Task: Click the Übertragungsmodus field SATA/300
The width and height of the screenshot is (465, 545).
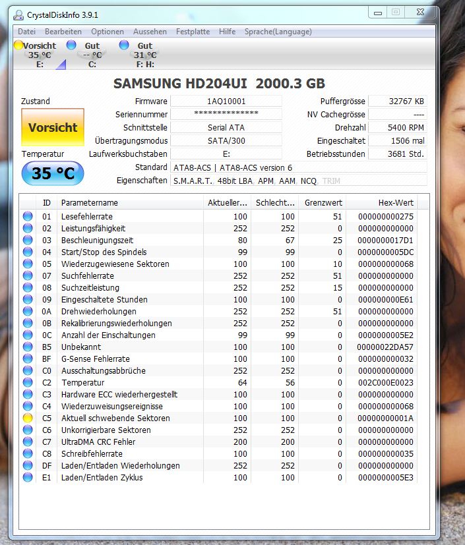Action: [226, 140]
